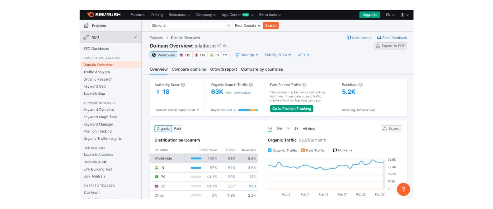Viewport: 493px width, 209px height.
Task: Click Backlinks info icon
Action: [360, 85]
